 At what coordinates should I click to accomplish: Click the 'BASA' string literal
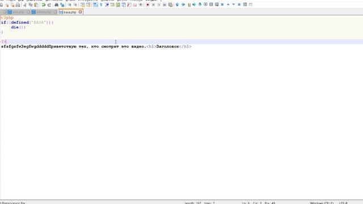click(x=39, y=23)
